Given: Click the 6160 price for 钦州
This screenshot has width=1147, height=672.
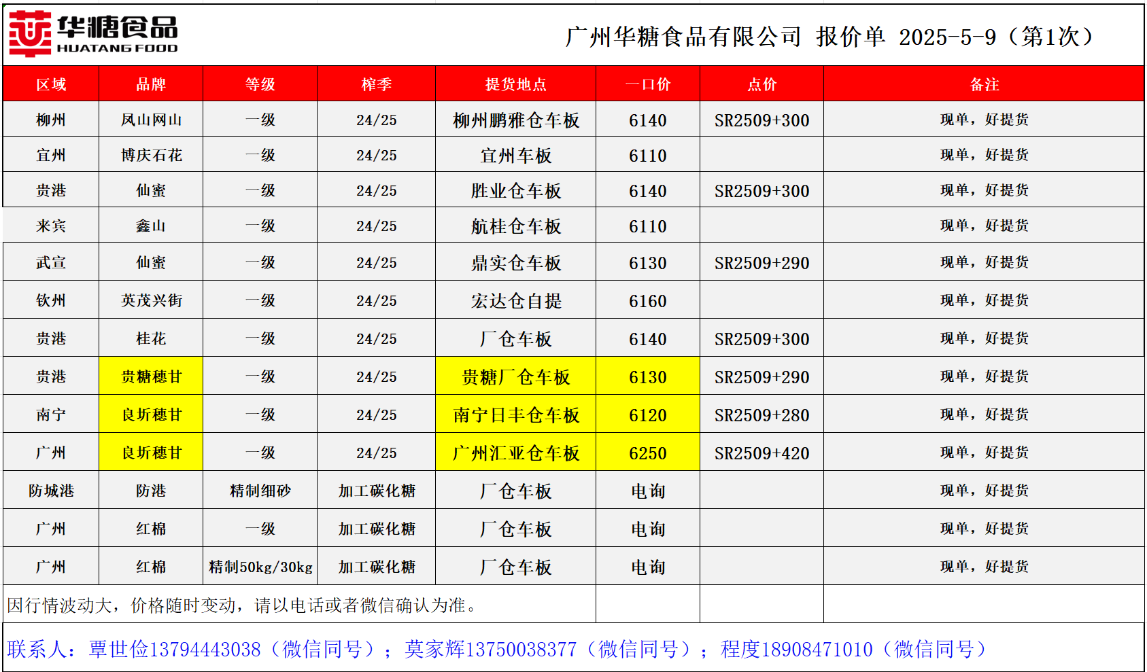Looking at the screenshot, I should click(x=647, y=301).
